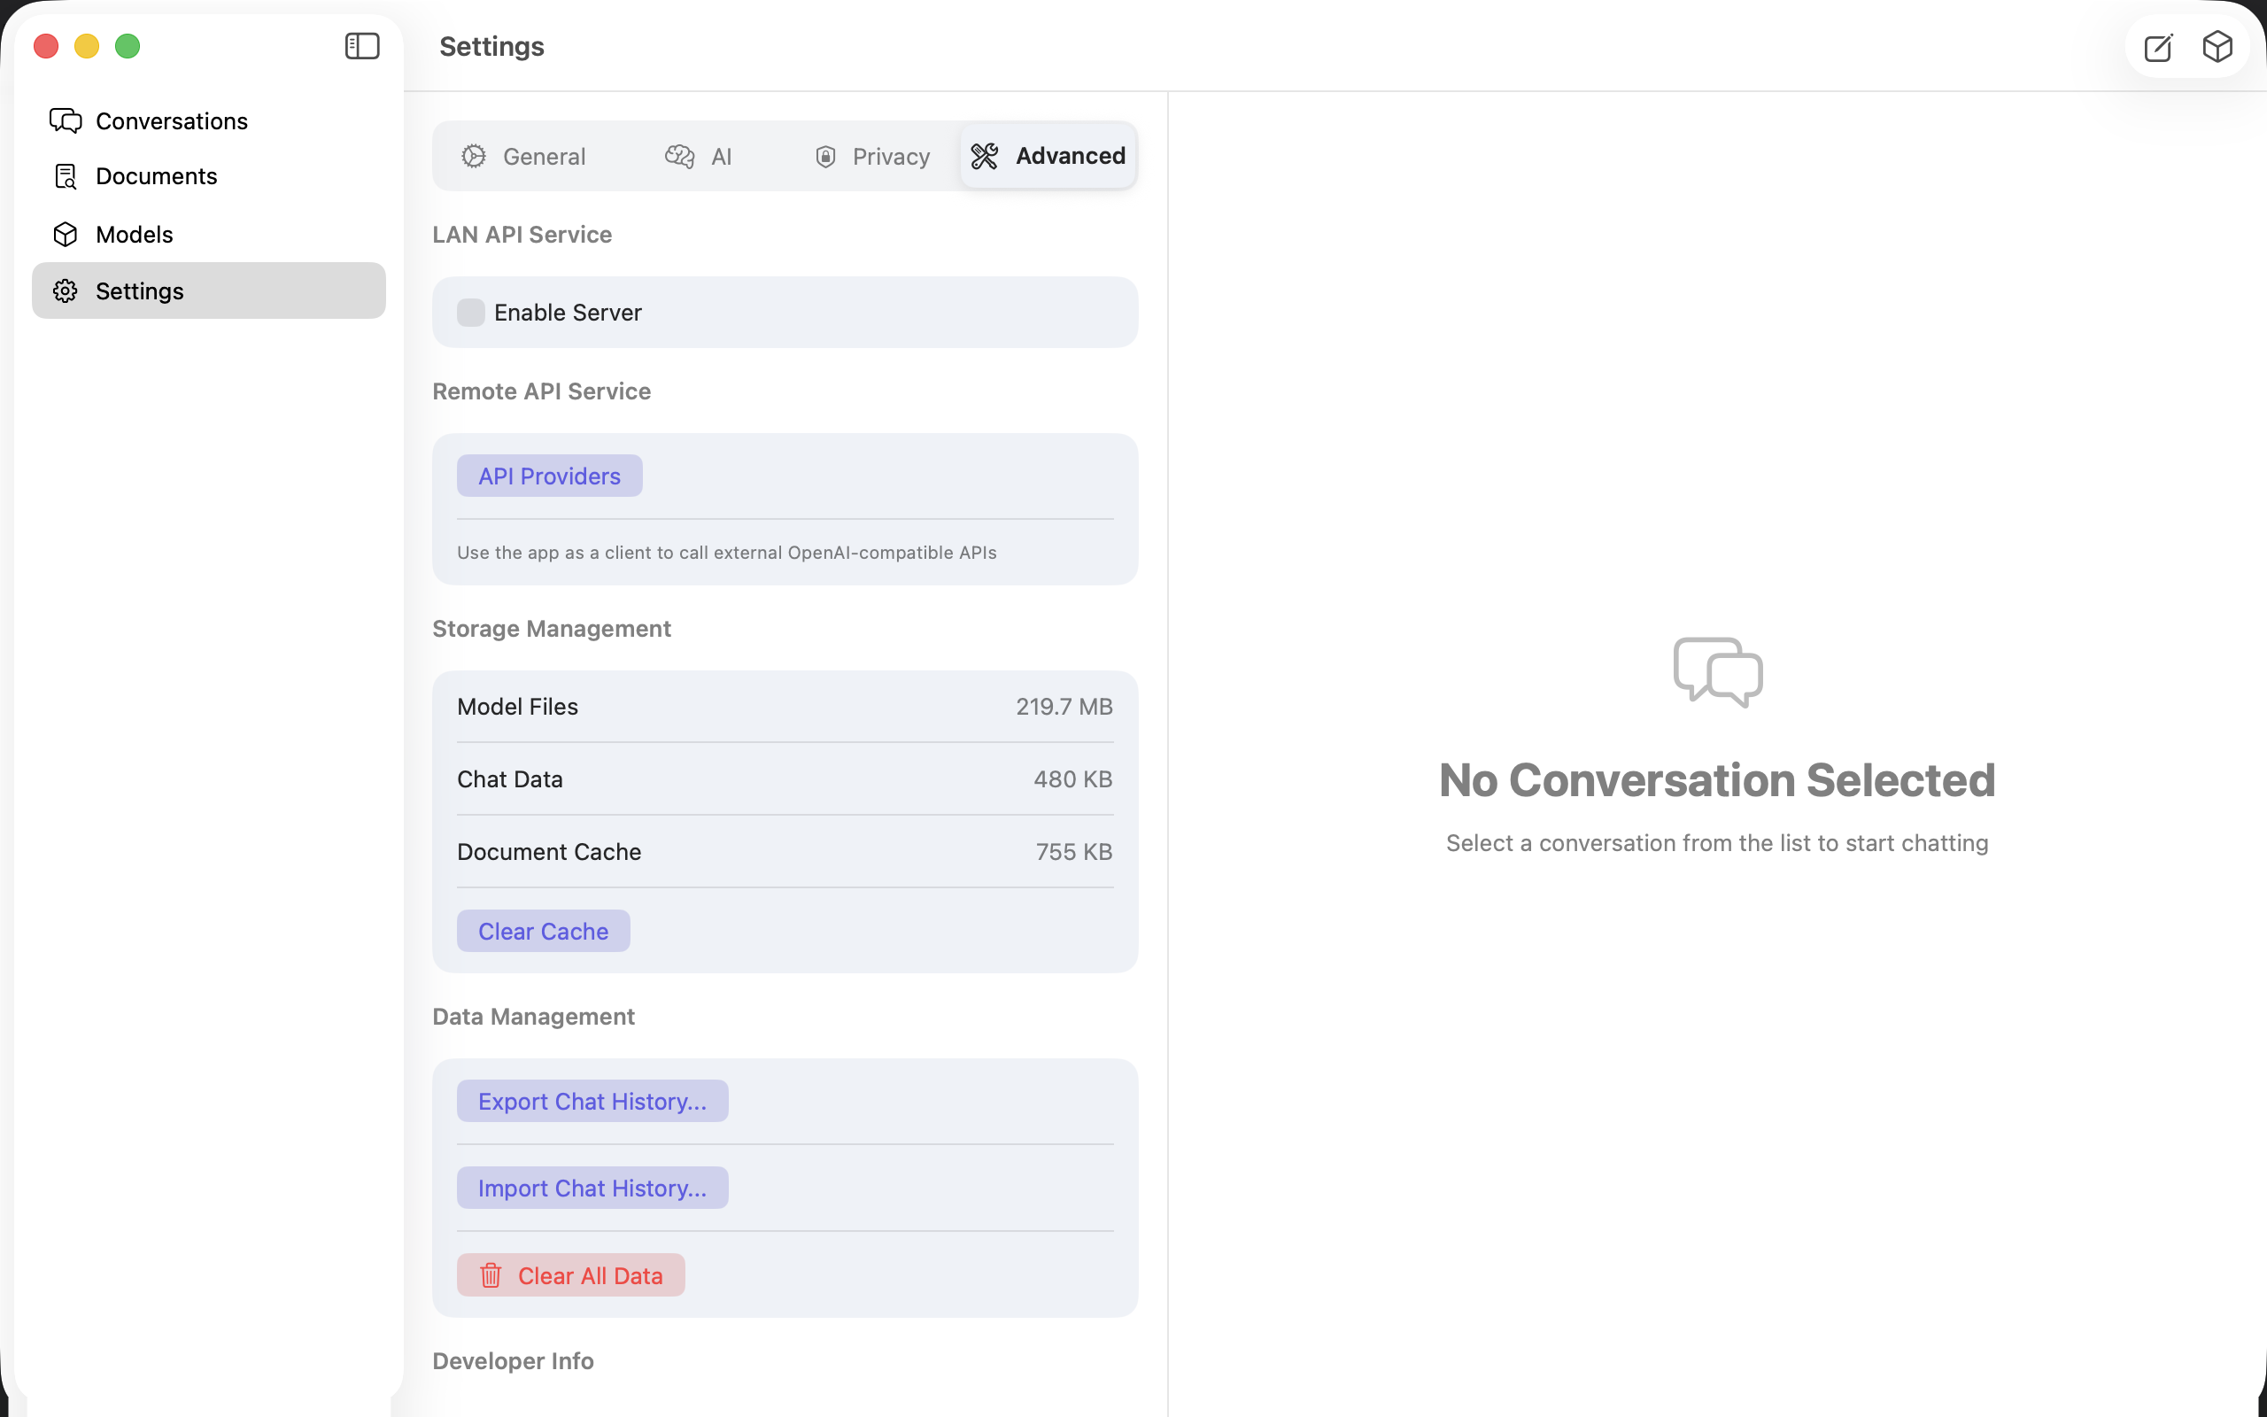Open the Privacy tab
Image resolution: width=2267 pixels, height=1417 pixels.
tap(872, 157)
